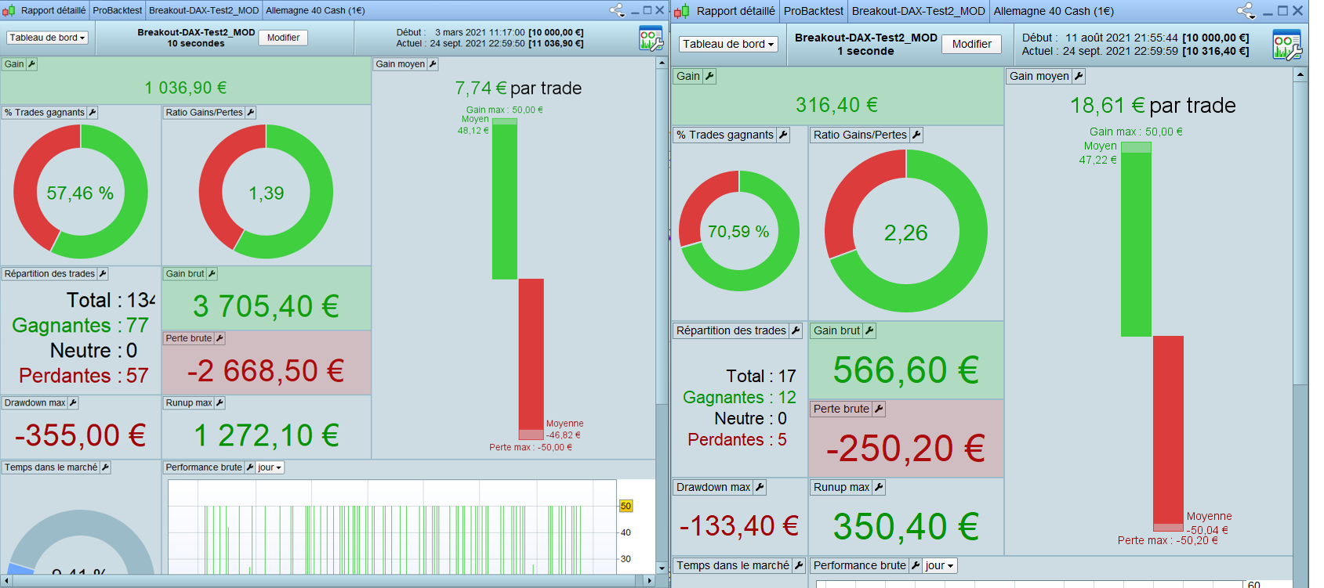
Task: Click the app icon of the 1 seconde window
Action: pyautogui.click(x=682, y=11)
